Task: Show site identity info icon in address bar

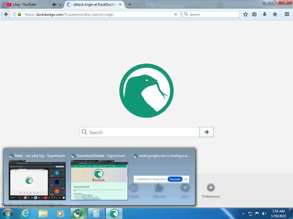Action: [x=14, y=14]
